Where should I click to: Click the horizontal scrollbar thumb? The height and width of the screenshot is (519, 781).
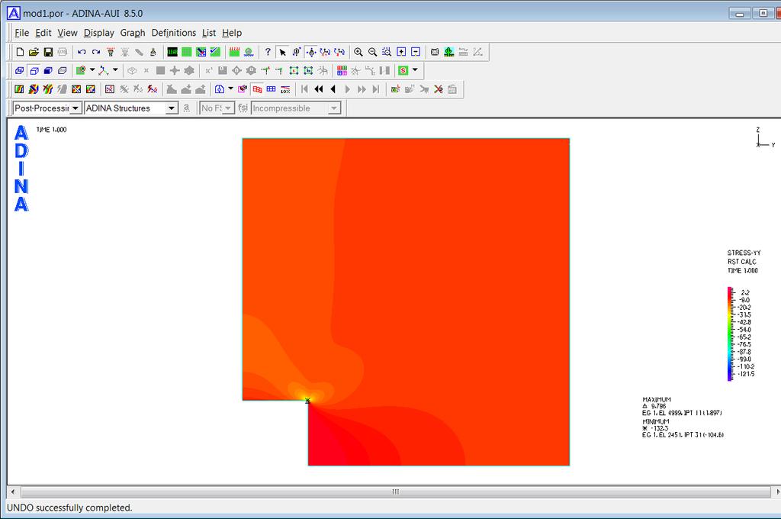396,492
